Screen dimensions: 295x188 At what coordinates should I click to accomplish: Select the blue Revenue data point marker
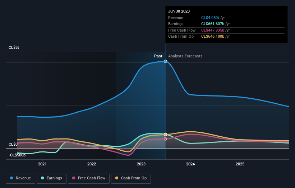pos(165,61)
